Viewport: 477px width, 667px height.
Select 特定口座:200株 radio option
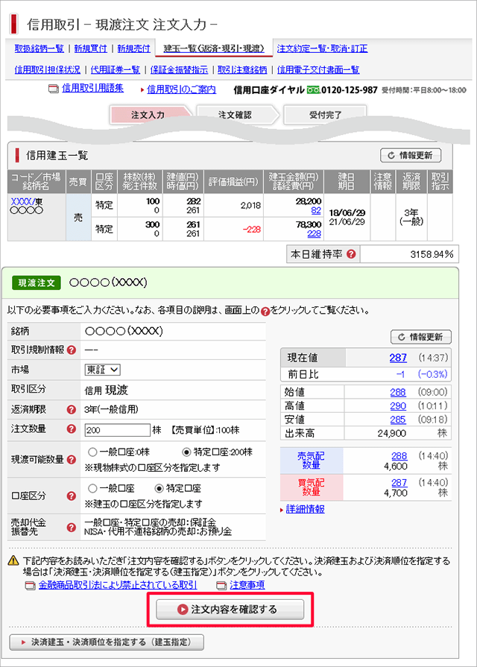(187, 452)
